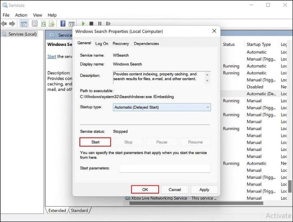This screenshot has width=293, height=222.
Task: Click the Export List toolbar icon
Action: coord(52,24)
